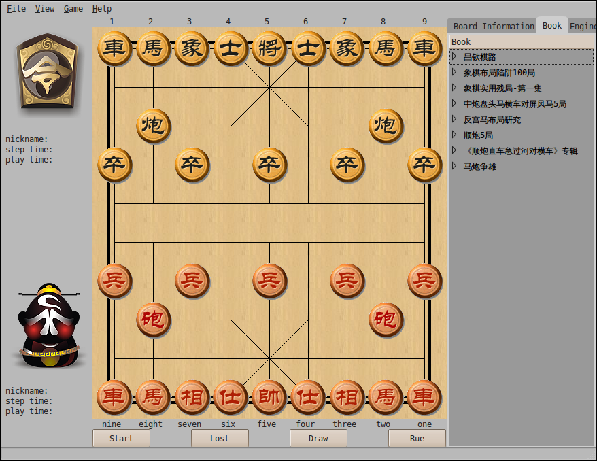Image resolution: width=597 pixels, height=461 pixels.
Task: Expand the 马炮争雄 book entry
Action: tap(454, 166)
